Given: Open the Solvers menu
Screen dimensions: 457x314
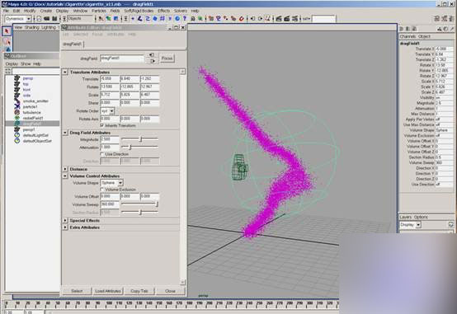Looking at the screenshot, I should pyautogui.click(x=181, y=11).
